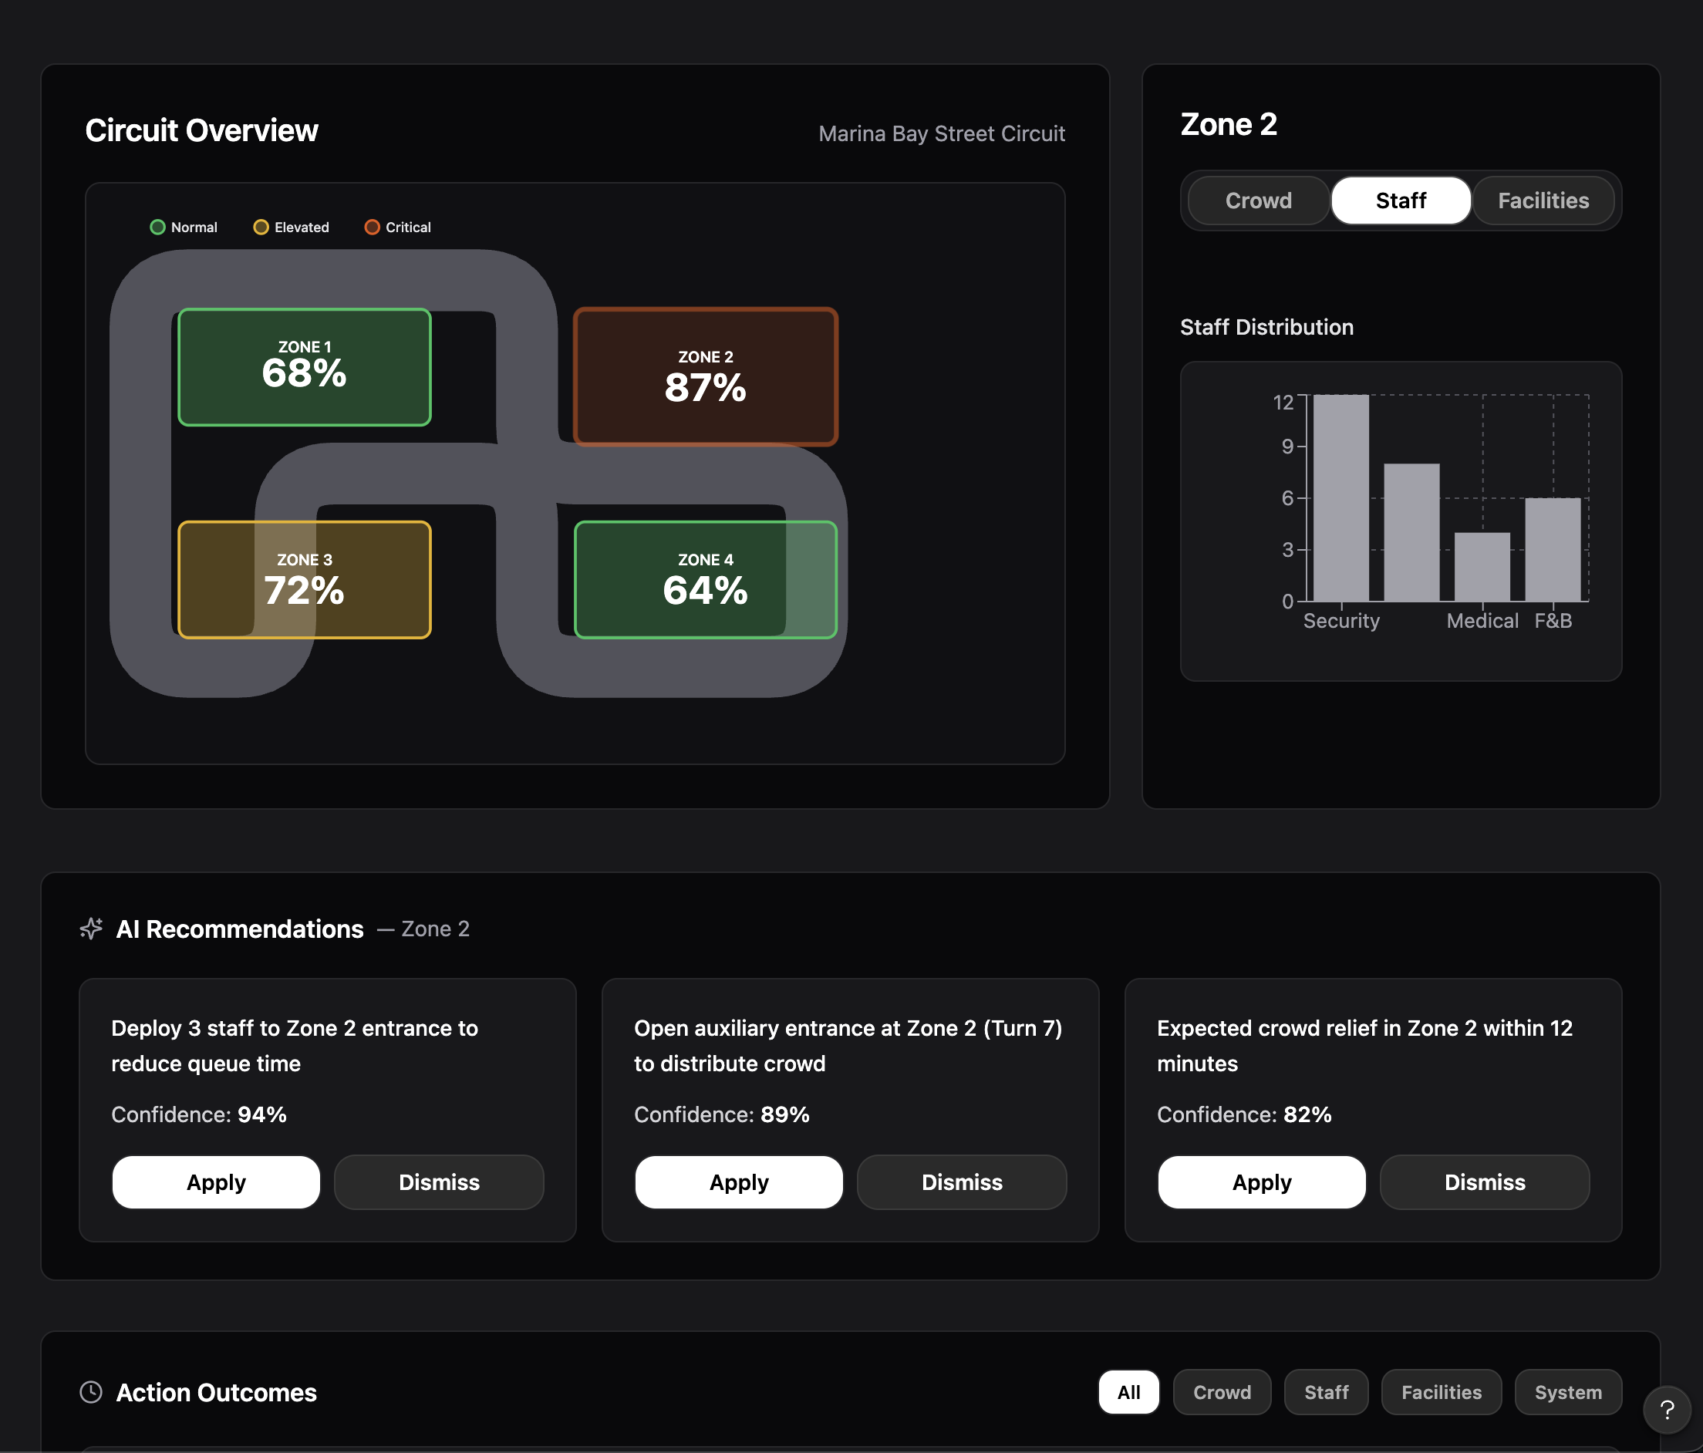Click the AI Recommendations sparkle icon
Image resolution: width=1703 pixels, height=1453 pixels.
pos(91,929)
